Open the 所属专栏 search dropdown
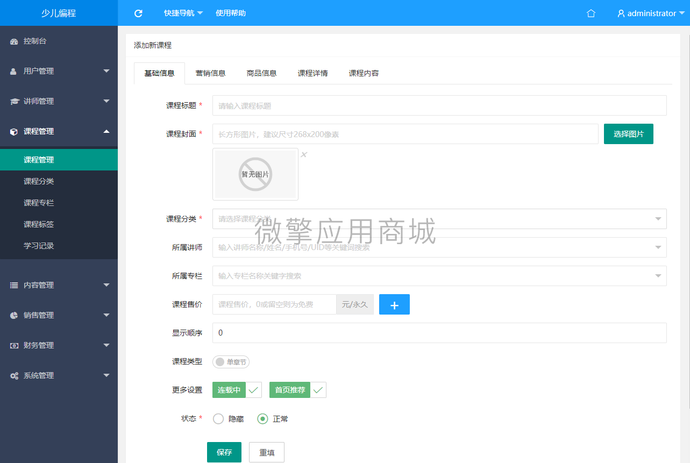Image resolution: width=690 pixels, height=463 pixels. pos(439,276)
